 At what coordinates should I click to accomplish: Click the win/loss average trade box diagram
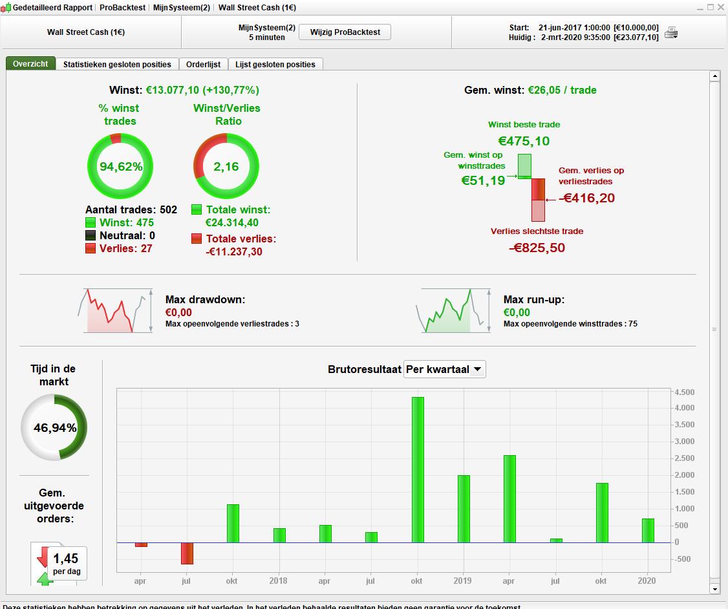click(531, 188)
